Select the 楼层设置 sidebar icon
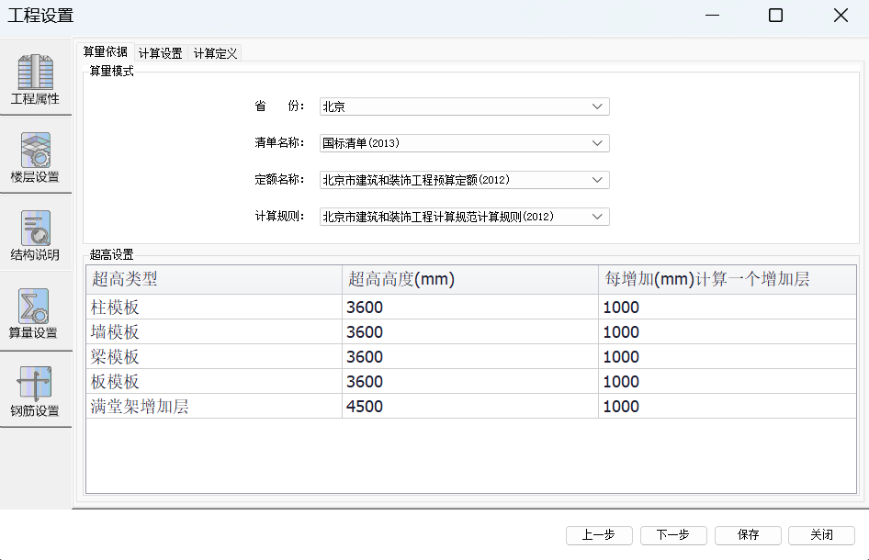Viewport: 869px width, 560px height. click(35, 157)
